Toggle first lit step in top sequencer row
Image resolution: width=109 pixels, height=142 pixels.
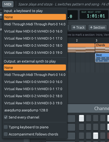[81, 118]
